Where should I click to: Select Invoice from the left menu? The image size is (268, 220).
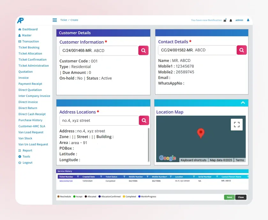[23, 77]
